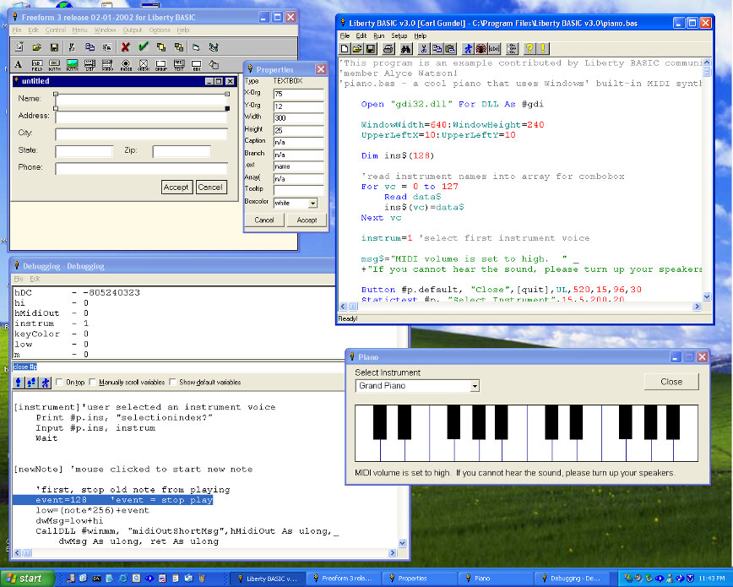The width and height of the screenshot is (733, 587).
Task: Click the single footprint Step icon in Debugging
Action: click(x=19, y=383)
